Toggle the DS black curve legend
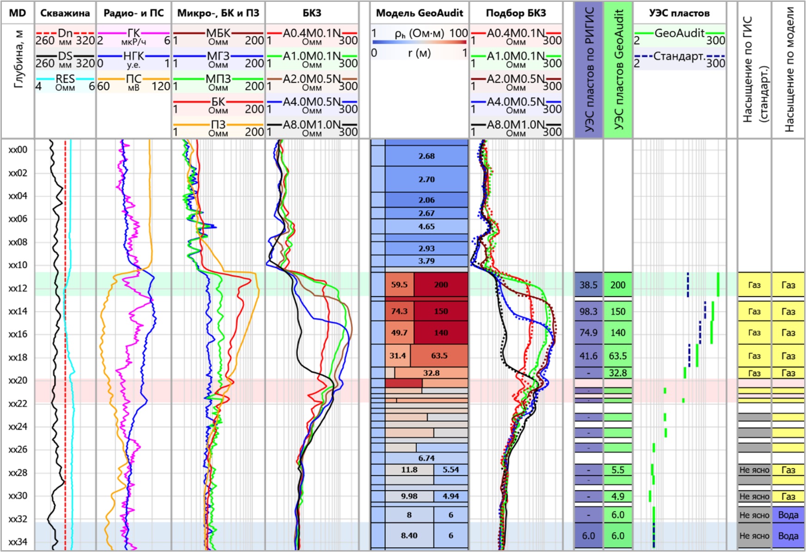This screenshot has width=806, height=552. [x=65, y=56]
